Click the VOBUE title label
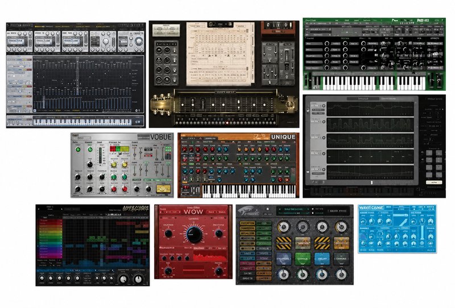The height and width of the screenshot is (308, 455). pyautogui.click(x=161, y=137)
